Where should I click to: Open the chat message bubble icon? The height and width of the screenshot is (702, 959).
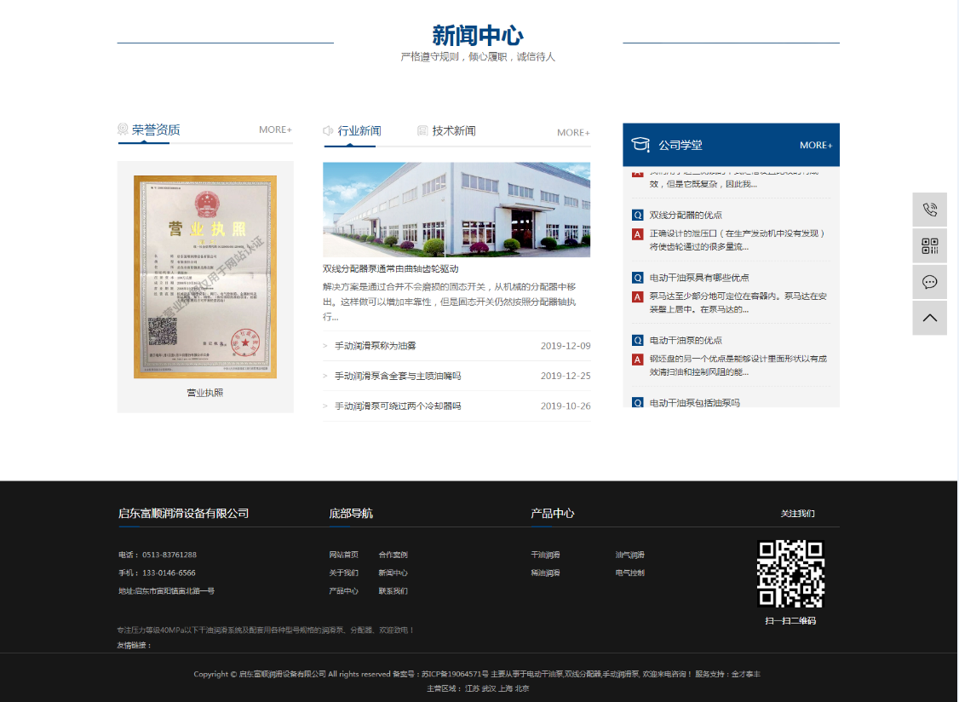929,282
